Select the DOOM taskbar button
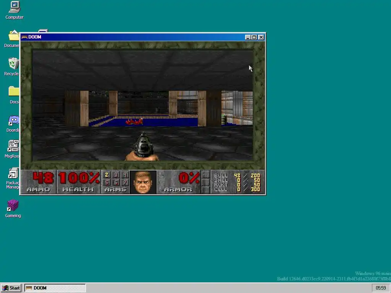 tap(55, 288)
